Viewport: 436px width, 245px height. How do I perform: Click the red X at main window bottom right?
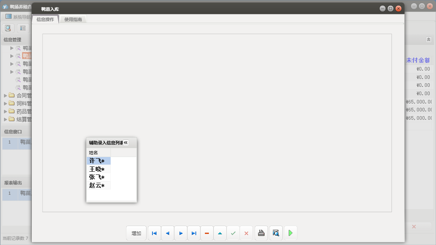(414, 226)
